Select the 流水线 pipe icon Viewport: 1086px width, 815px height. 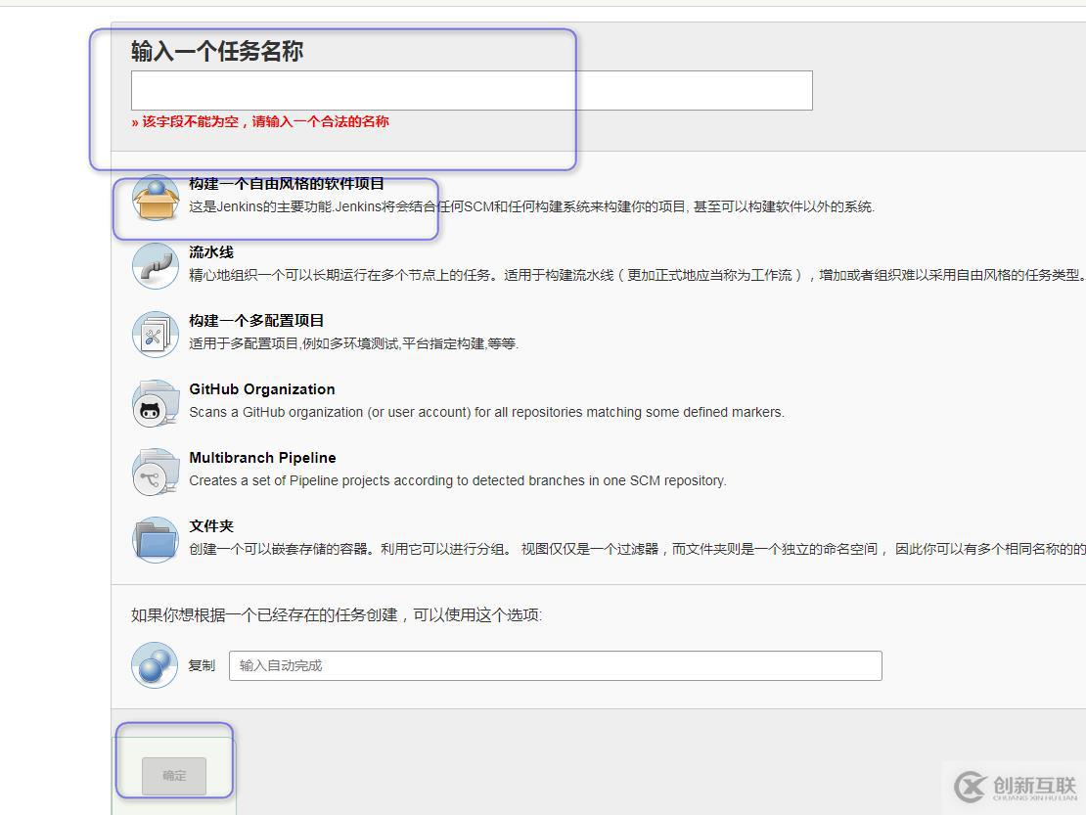coord(156,266)
